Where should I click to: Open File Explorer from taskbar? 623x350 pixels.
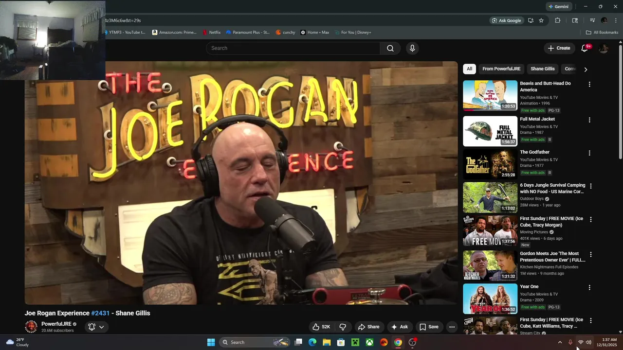point(327,342)
